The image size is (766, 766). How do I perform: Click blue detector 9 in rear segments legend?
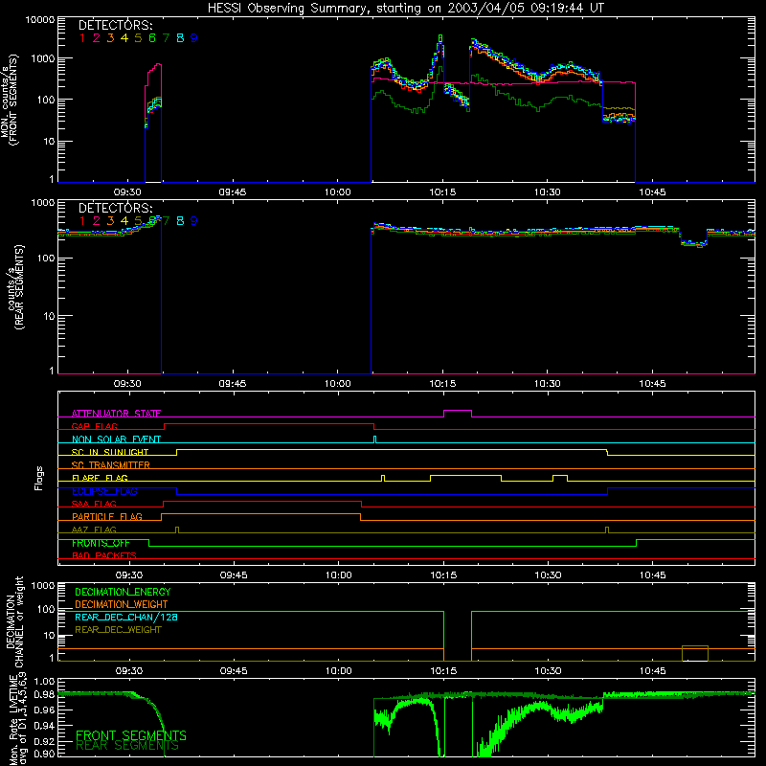(x=194, y=221)
